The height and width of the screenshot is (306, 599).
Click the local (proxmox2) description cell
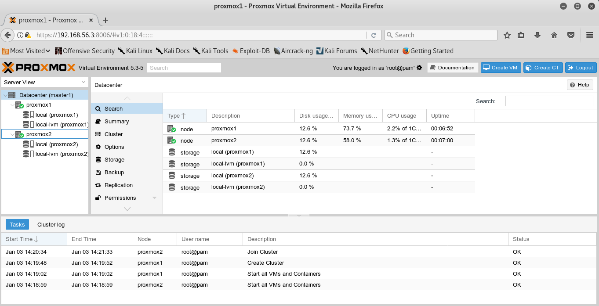(x=251, y=176)
